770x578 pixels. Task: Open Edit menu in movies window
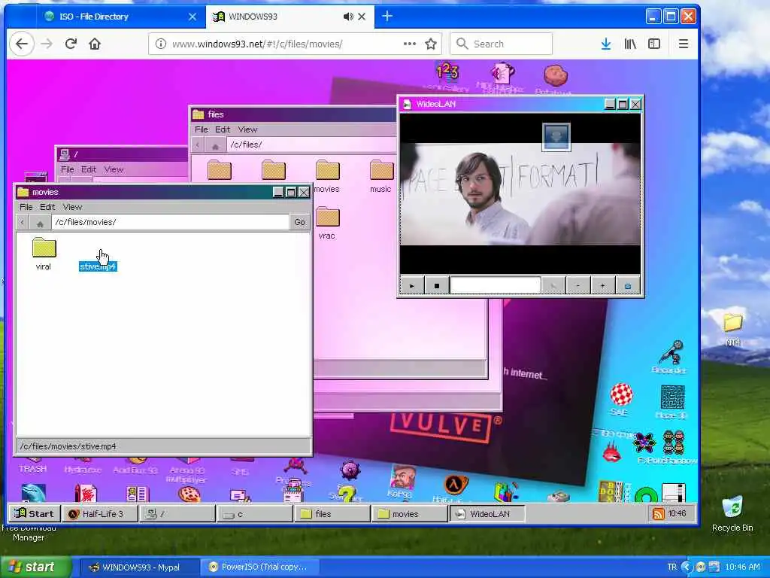pyautogui.click(x=47, y=207)
